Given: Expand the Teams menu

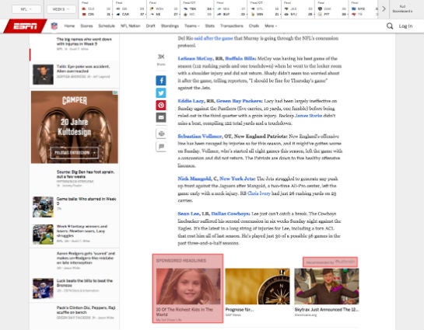Looking at the screenshot, I should (x=191, y=26).
